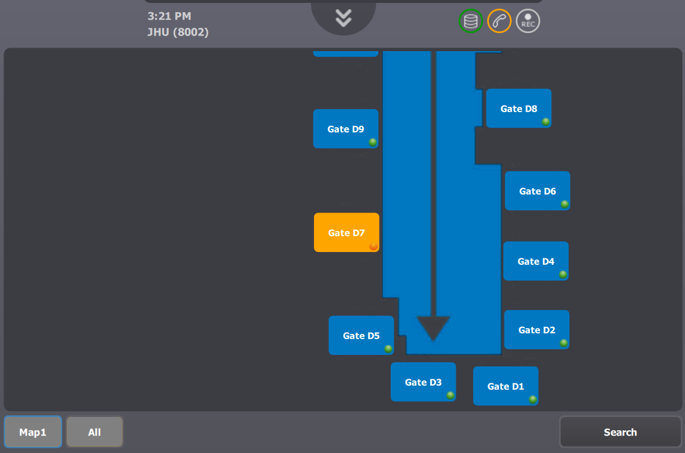Select Gate D6 on the map
Viewport: 685px width, 453px height.
point(538,191)
